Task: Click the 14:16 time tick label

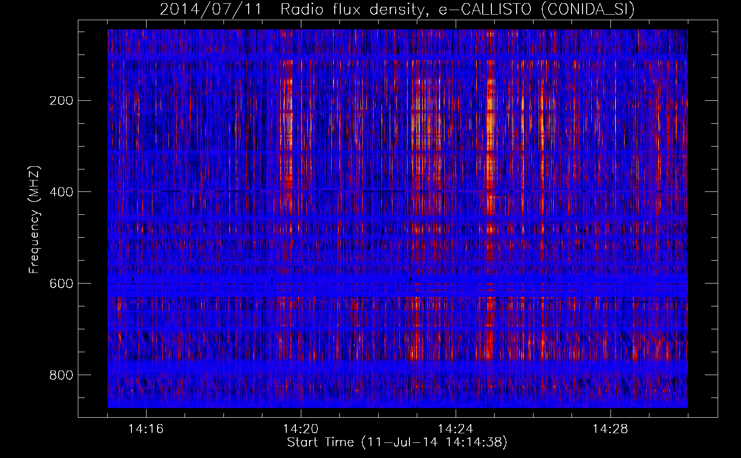Action: 146,429
